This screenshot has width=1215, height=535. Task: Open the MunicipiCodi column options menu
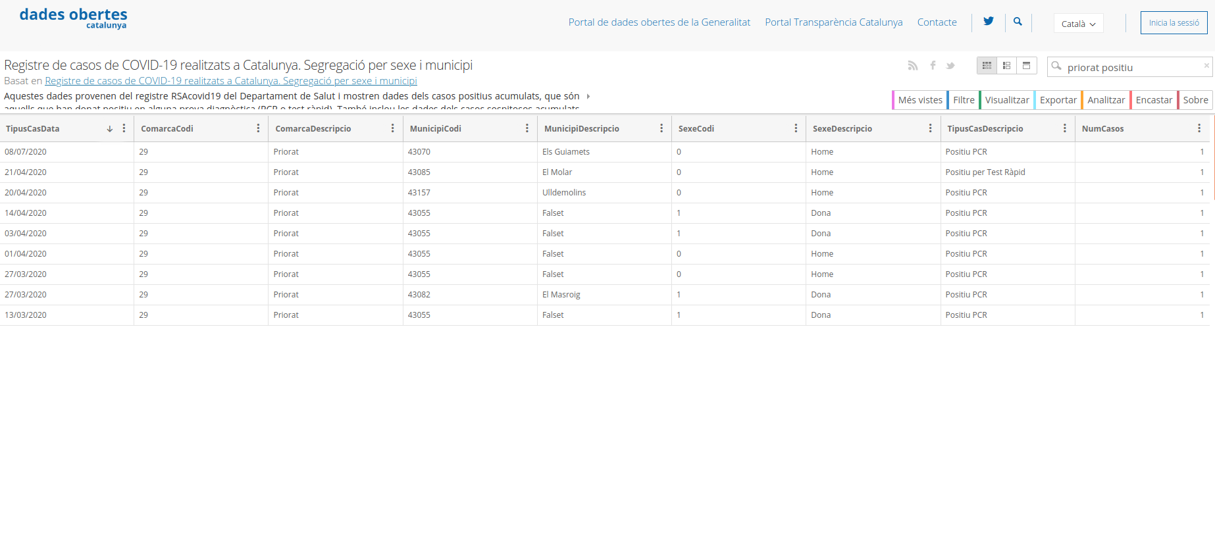[x=527, y=128]
